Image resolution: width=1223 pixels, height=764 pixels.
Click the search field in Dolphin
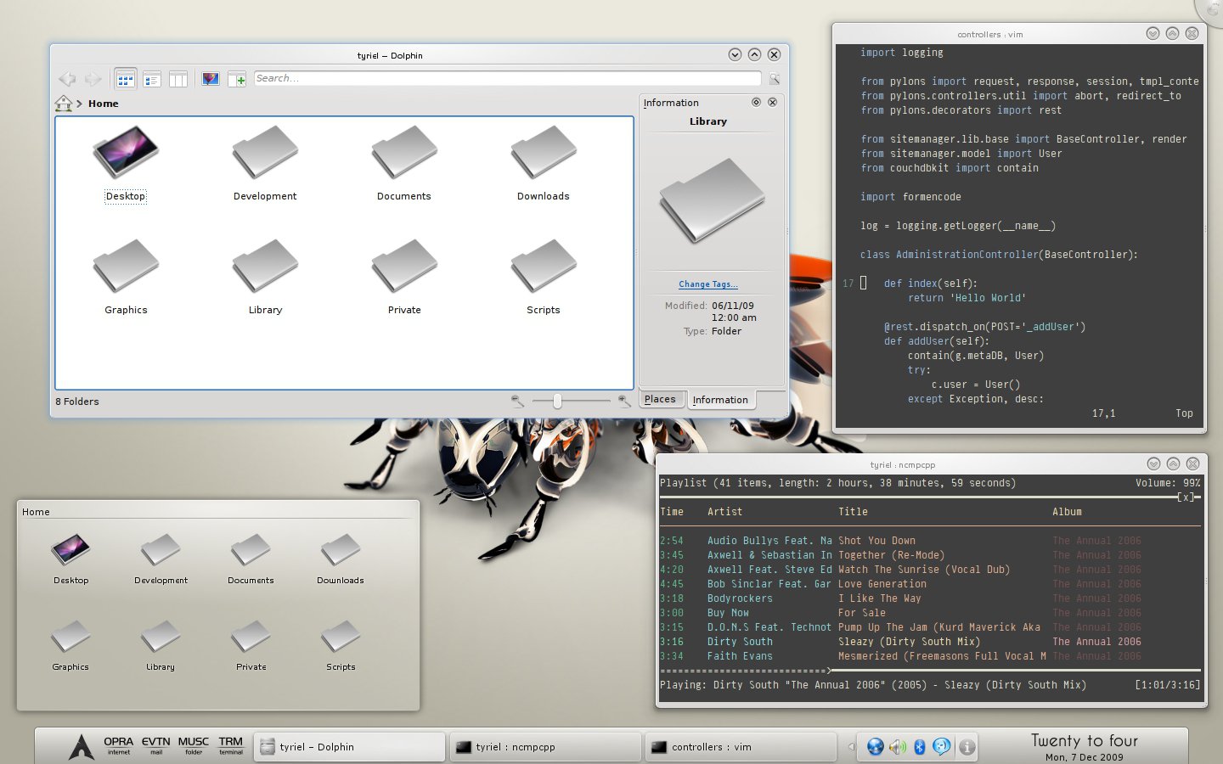[507, 78]
